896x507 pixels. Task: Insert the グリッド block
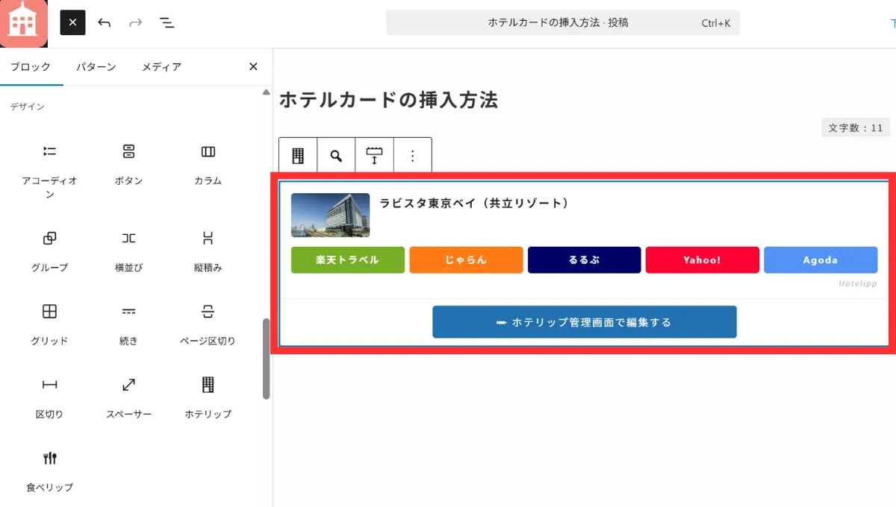(x=49, y=324)
